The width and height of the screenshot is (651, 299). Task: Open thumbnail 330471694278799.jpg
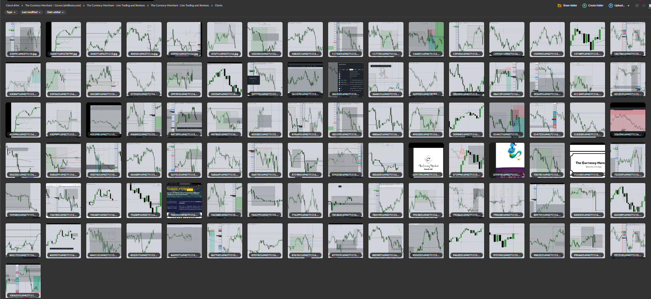(63, 39)
